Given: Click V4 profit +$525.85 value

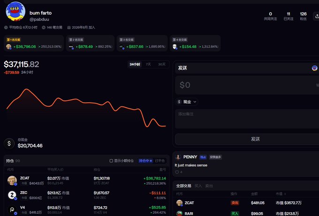Looking at the screenshot, I should tap(158, 208).
